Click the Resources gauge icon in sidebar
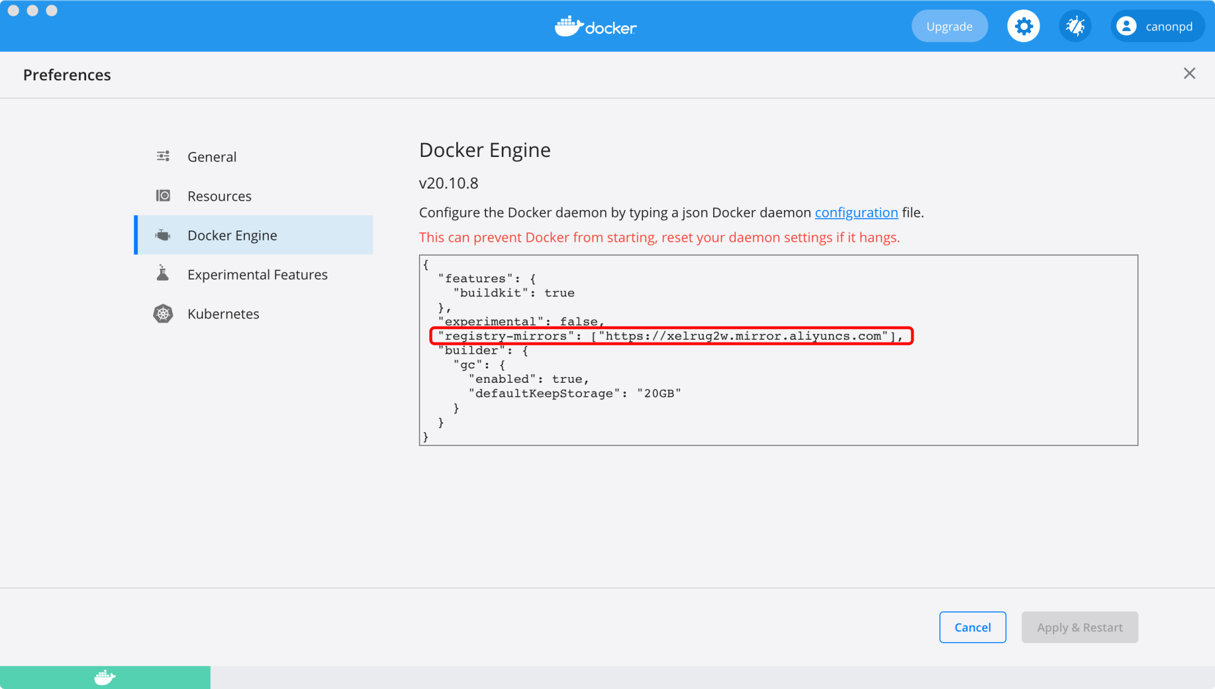This screenshot has width=1215, height=689. coord(163,196)
